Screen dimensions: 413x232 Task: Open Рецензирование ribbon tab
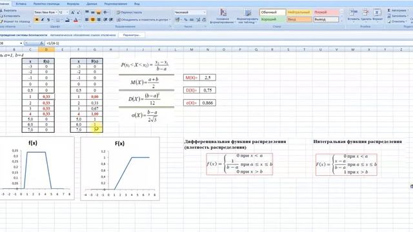[116, 4]
